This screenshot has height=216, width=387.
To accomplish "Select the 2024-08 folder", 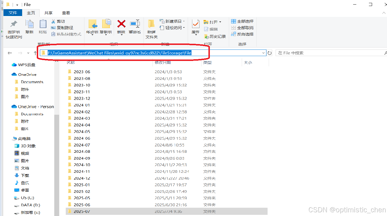I will [167, 152].
